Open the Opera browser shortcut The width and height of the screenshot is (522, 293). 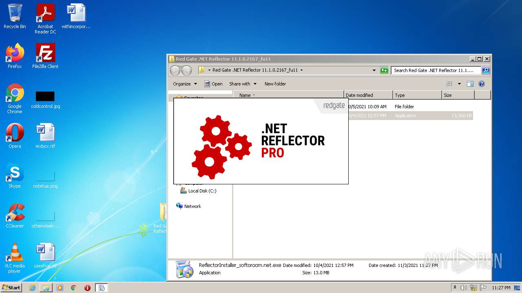(x=15, y=136)
